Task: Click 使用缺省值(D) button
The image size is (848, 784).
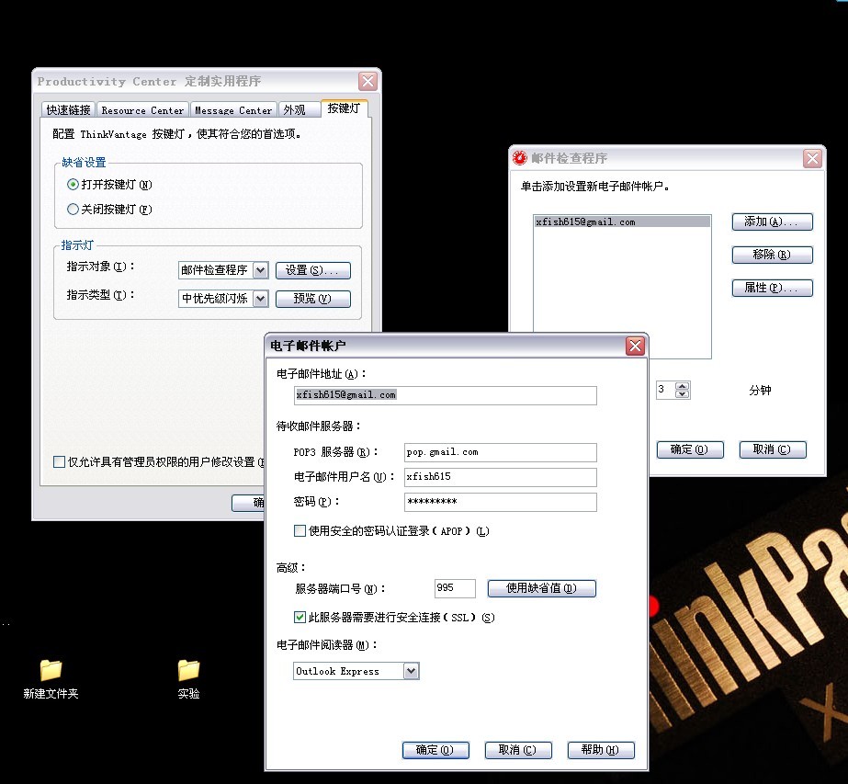Action: [542, 588]
